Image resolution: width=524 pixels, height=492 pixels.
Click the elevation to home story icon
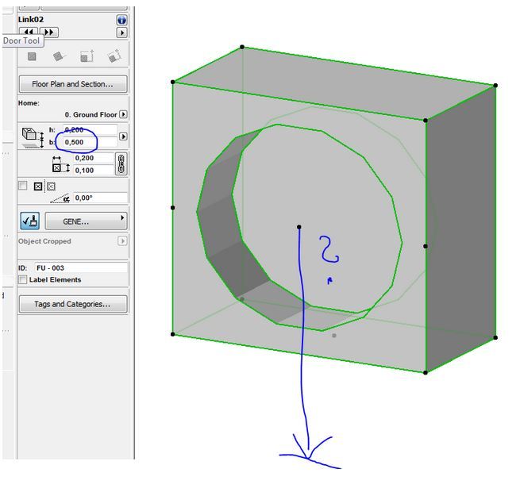(33, 136)
